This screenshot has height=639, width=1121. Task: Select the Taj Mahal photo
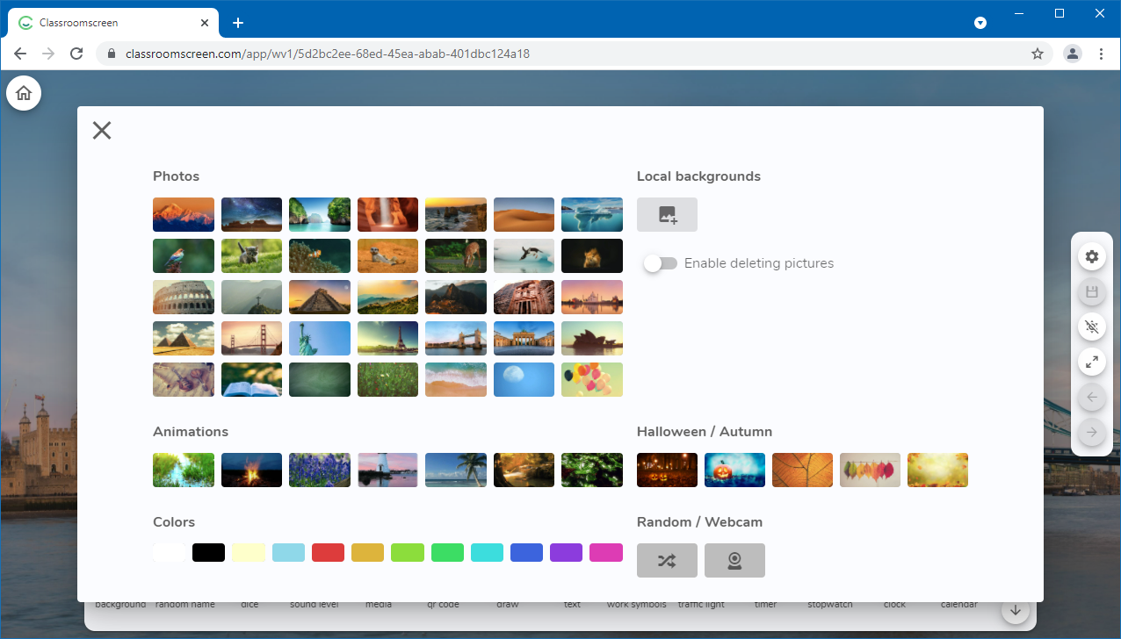592,298
